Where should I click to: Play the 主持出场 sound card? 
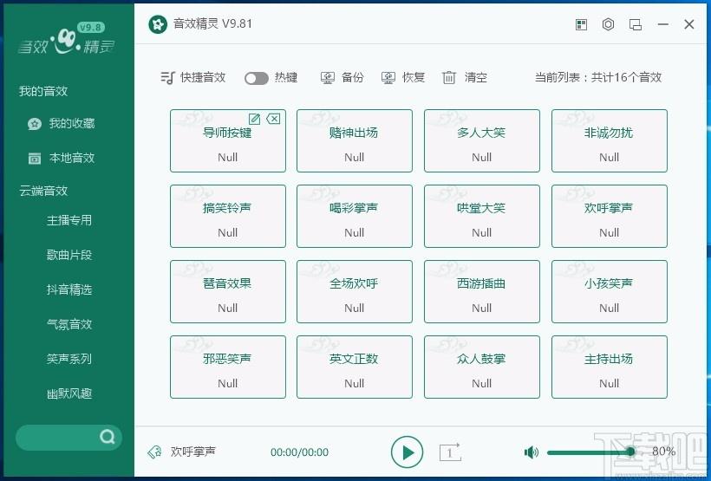tap(610, 367)
